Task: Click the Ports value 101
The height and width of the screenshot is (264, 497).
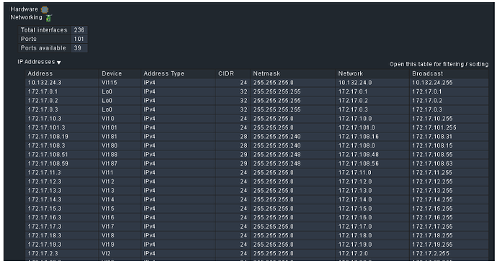Action: point(79,39)
